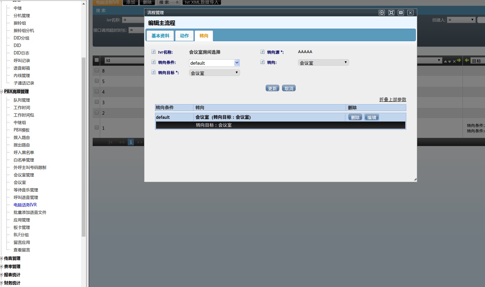
Task: Click help icon next to 转向目标
Action: [154, 73]
